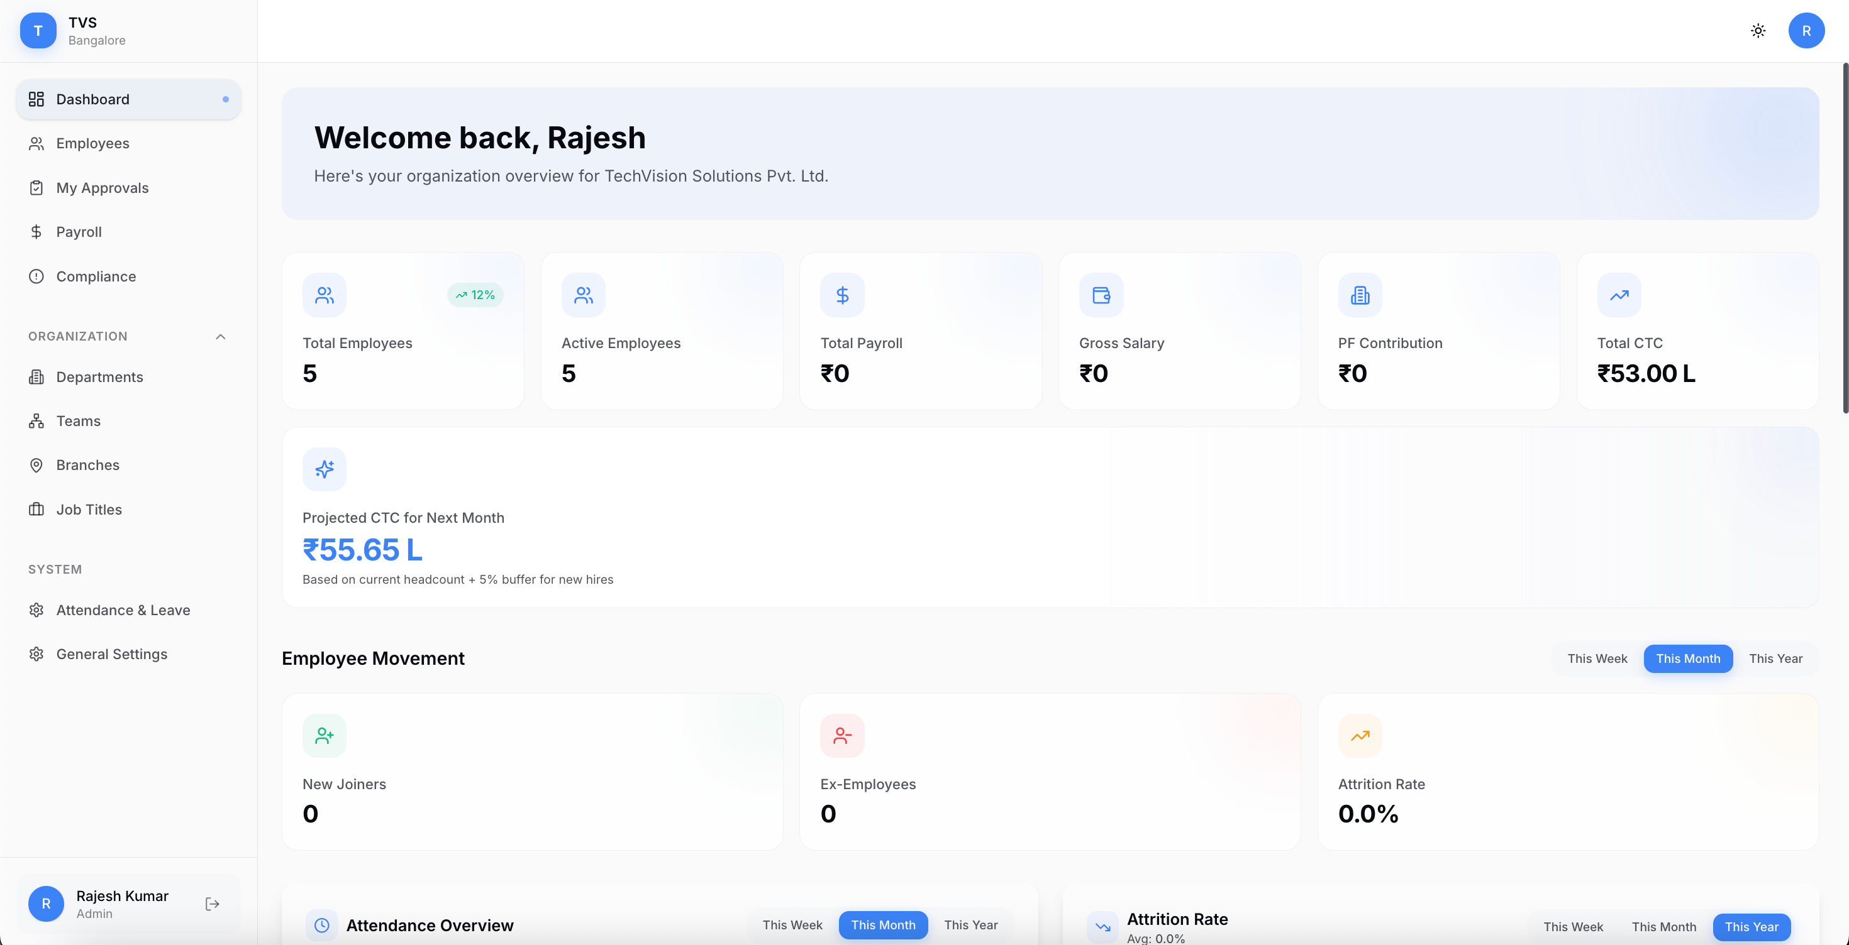Viewport: 1849px width, 945px height.
Task: Open Employees in the sidebar
Action: 92,143
